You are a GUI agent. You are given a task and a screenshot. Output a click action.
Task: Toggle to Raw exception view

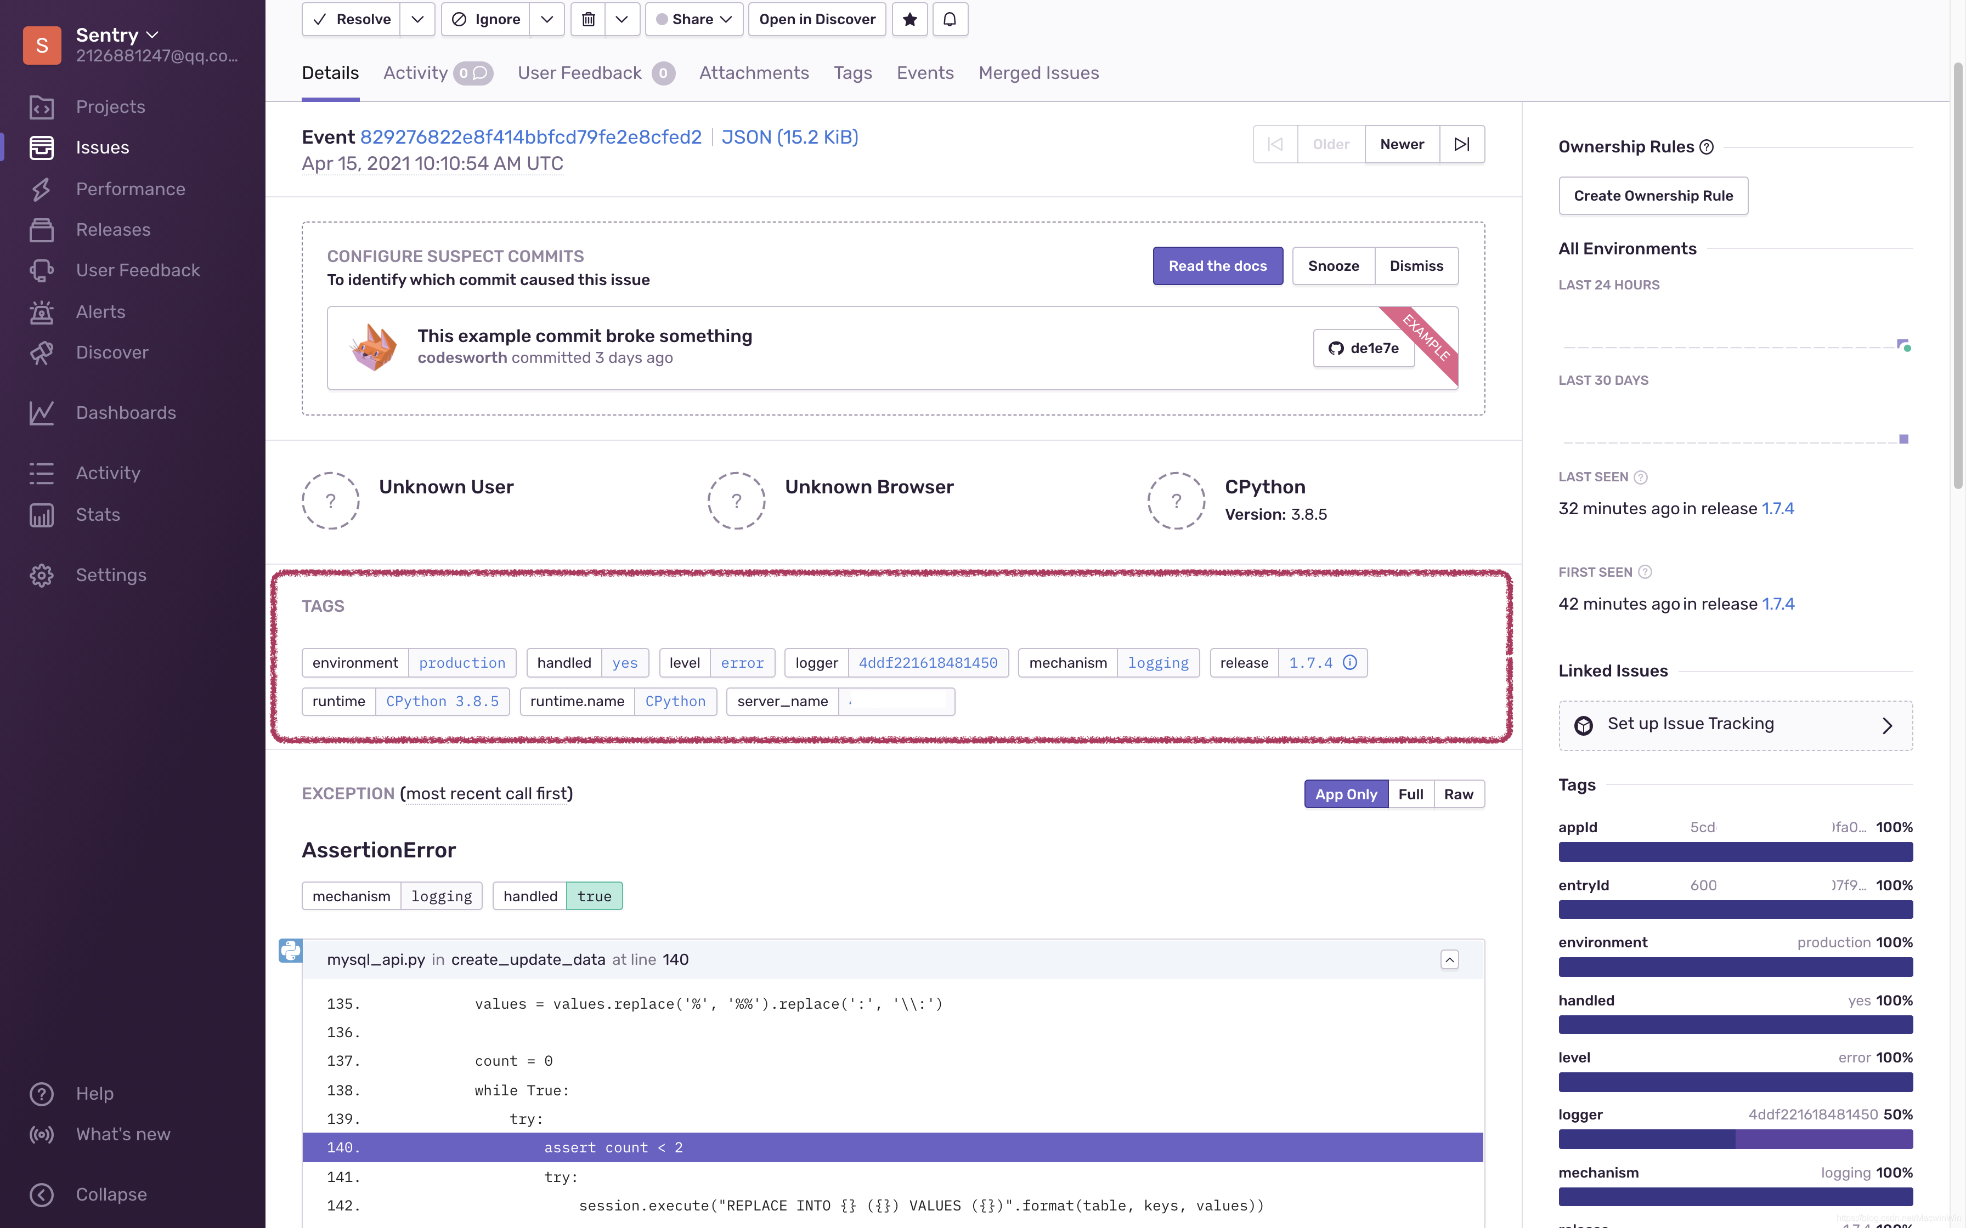point(1458,794)
